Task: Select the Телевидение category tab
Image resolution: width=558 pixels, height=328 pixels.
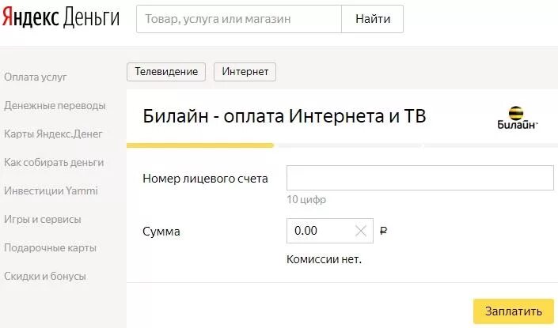Action: click(x=166, y=72)
